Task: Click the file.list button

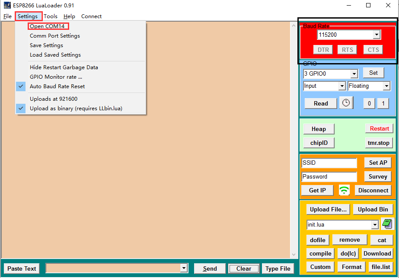Action: click(381, 267)
